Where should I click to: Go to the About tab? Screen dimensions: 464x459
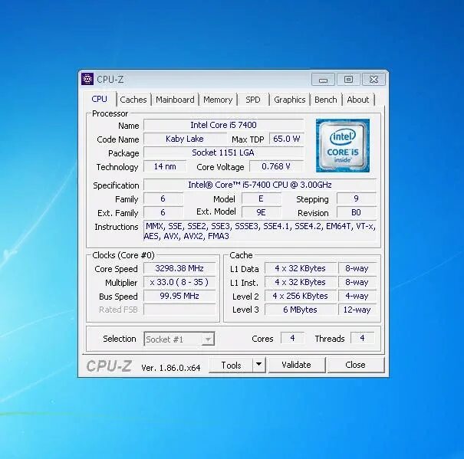[357, 100]
